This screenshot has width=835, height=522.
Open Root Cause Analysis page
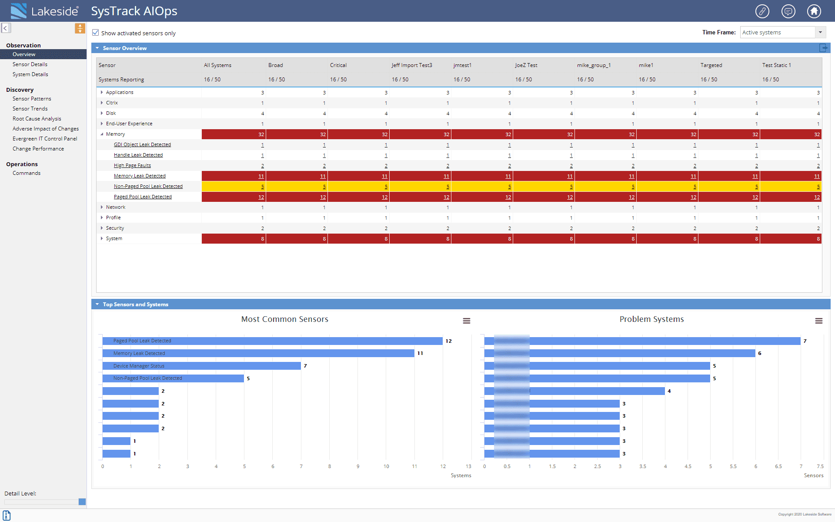[37, 119]
